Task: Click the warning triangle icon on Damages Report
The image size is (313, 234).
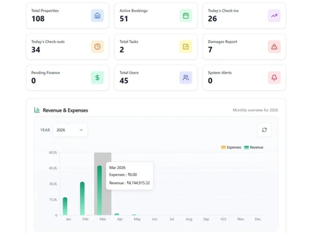Action: pyautogui.click(x=274, y=47)
